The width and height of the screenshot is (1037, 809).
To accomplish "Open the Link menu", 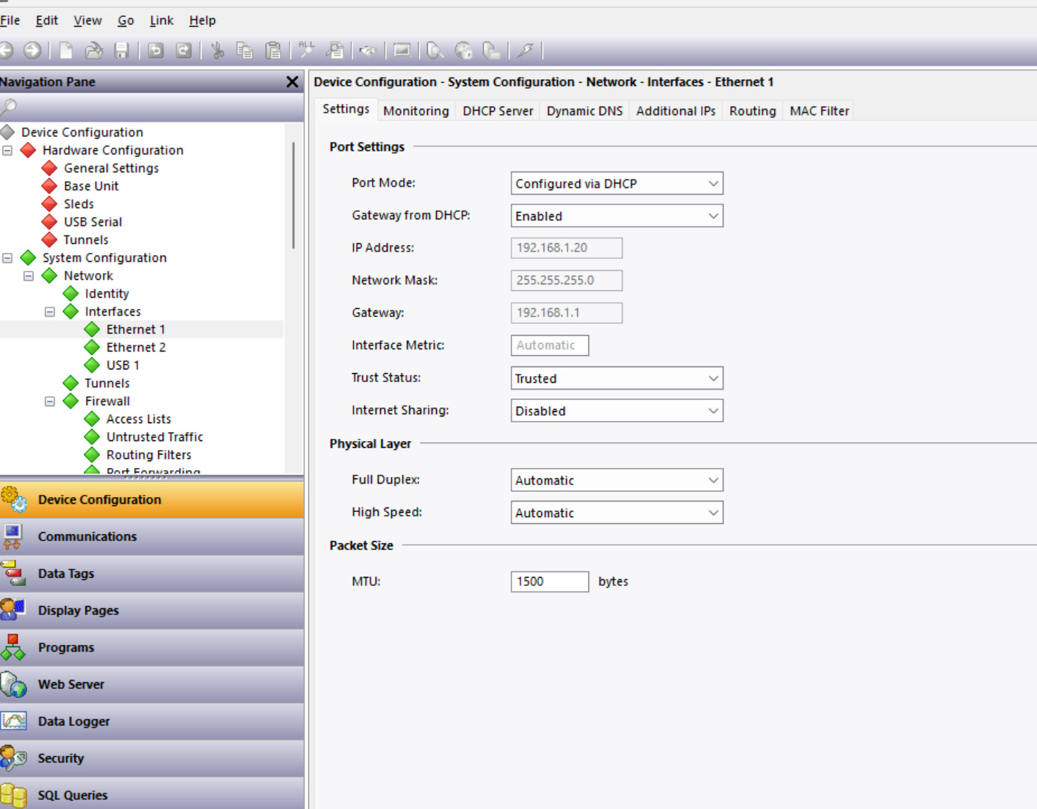I will click(161, 21).
